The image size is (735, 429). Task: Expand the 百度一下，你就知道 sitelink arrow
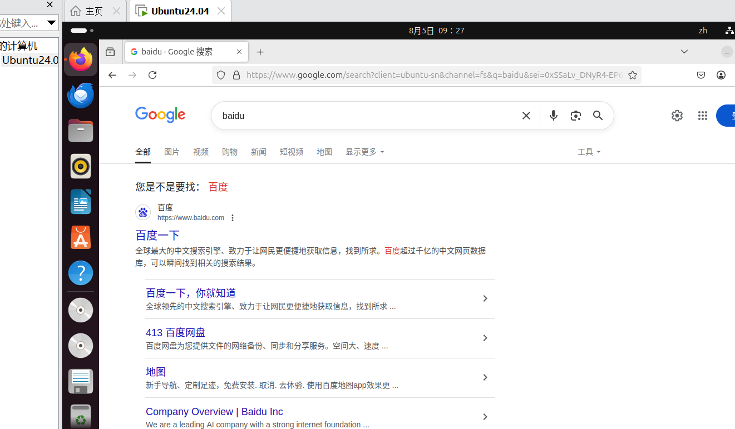pyautogui.click(x=485, y=299)
